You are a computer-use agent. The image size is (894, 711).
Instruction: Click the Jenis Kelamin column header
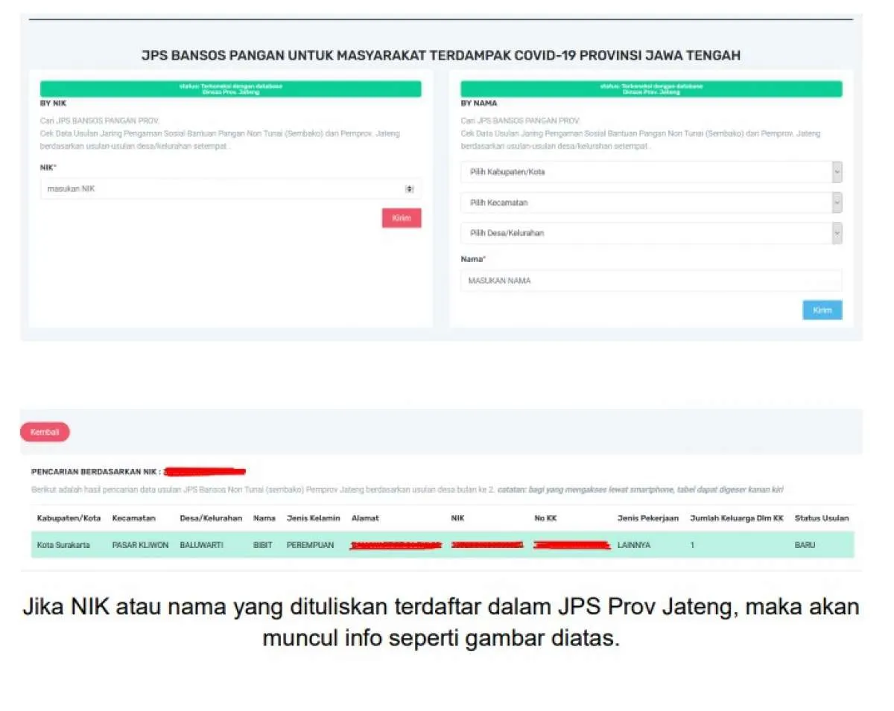(x=313, y=518)
